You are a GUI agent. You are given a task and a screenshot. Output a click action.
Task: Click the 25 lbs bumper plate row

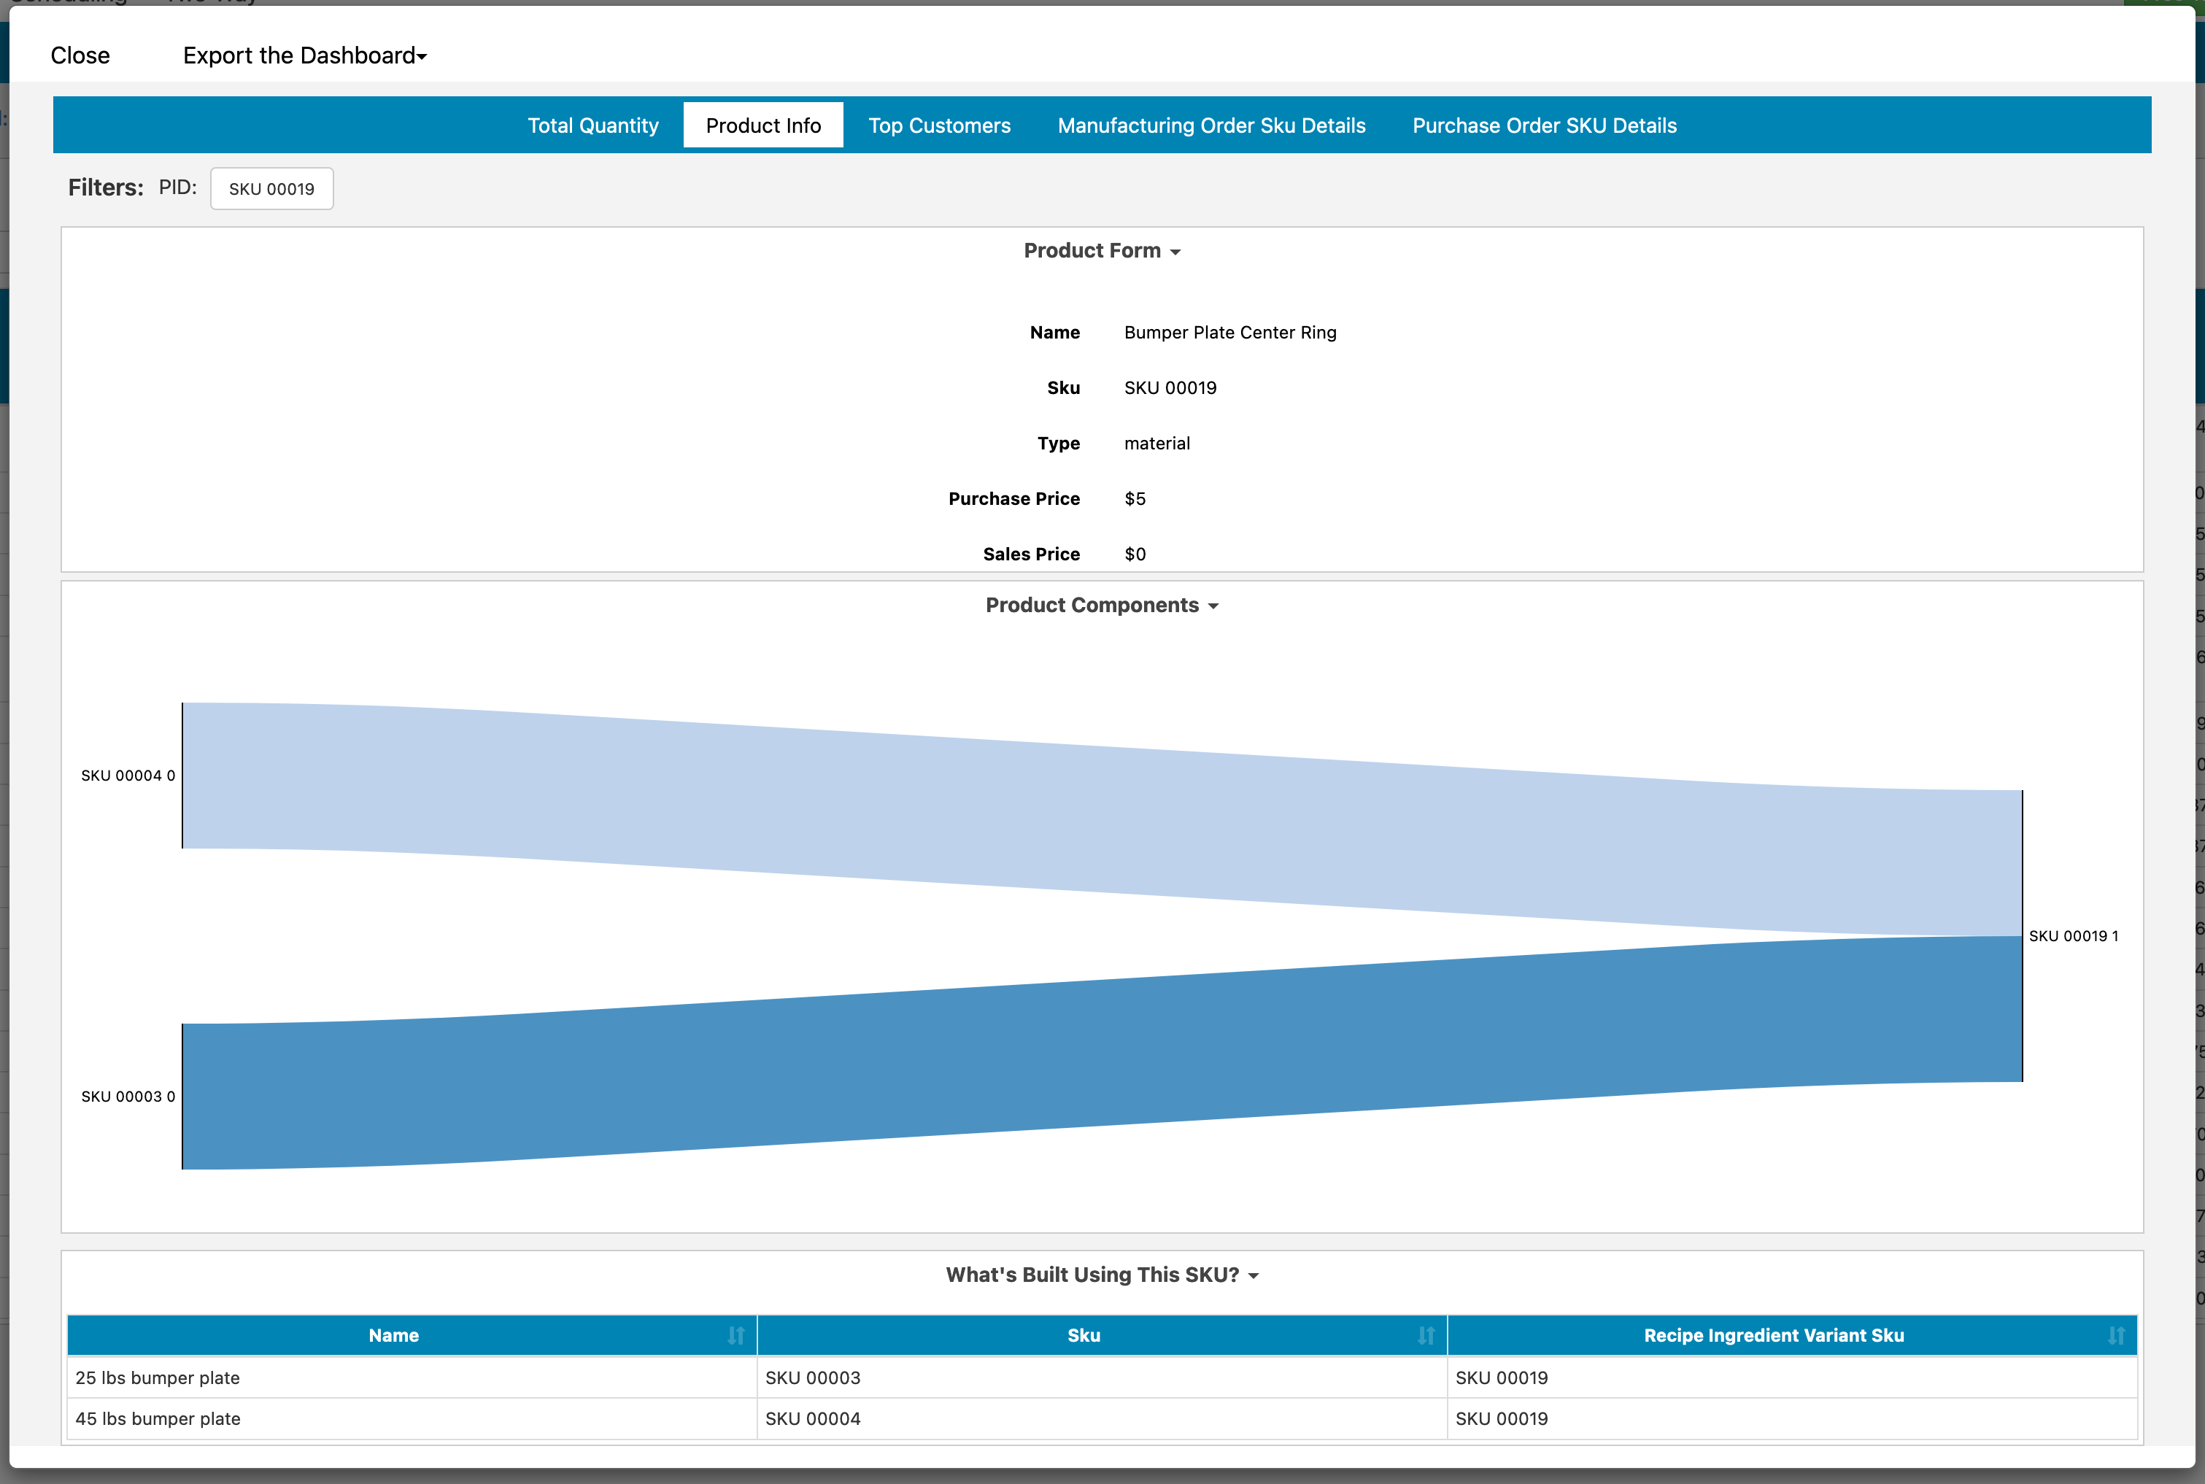click(x=1102, y=1378)
